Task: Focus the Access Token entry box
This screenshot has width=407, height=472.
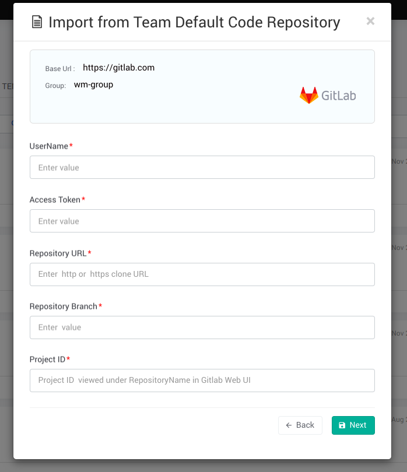Action: (x=202, y=221)
